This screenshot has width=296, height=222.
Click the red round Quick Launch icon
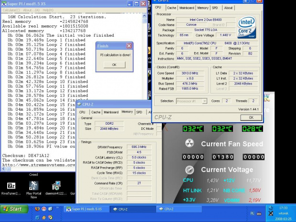[x=44, y=209]
